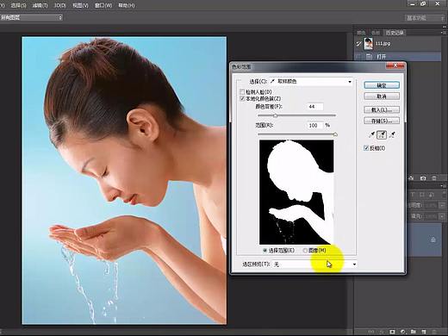Screen dimensions: 448x336
Task: Collapse right panels double-arrow icon
Action: (444, 27)
